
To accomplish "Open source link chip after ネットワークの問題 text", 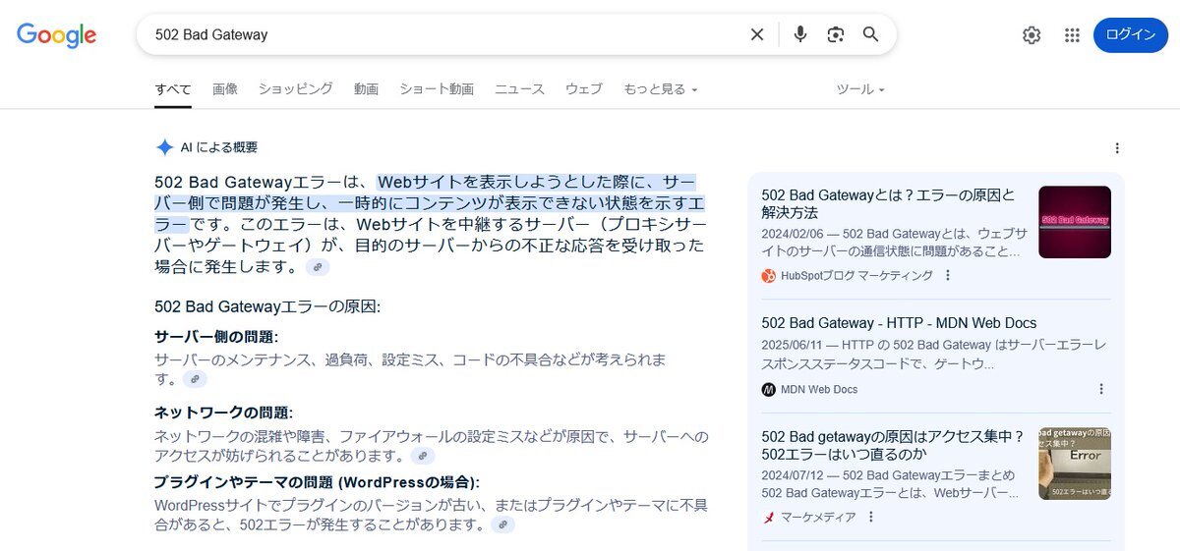I will click(x=423, y=456).
